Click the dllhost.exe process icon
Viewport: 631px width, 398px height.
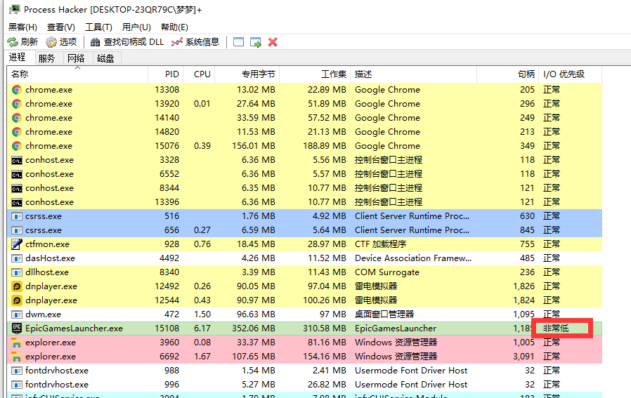click(16, 272)
